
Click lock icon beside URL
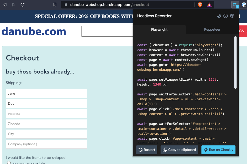pos(66,5)
